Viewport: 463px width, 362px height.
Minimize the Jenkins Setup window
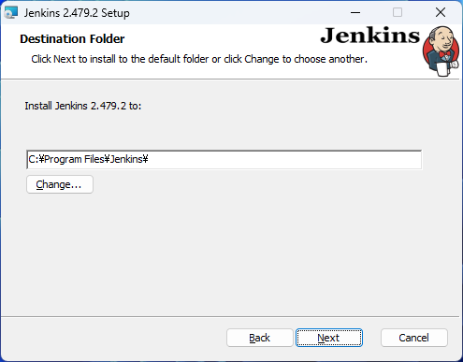click(x=355, y=12)
